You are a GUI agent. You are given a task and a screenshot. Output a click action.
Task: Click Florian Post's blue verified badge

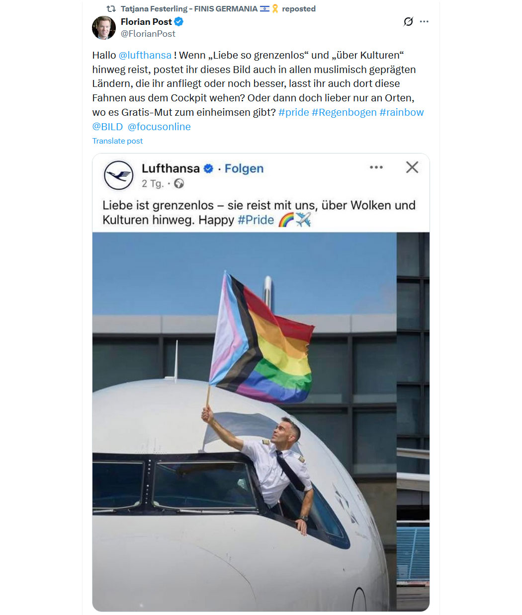[x=179, y=21]
